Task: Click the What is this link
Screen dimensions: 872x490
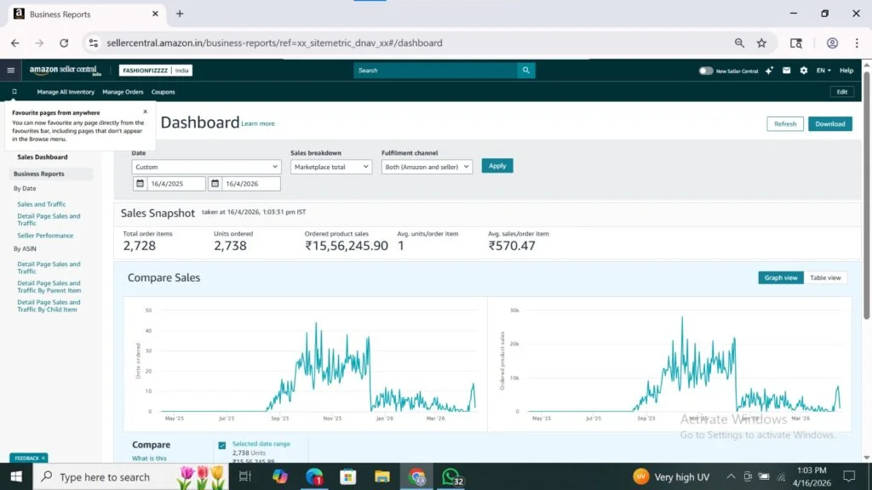Action: pyautogui.click(x=149, y=459)
